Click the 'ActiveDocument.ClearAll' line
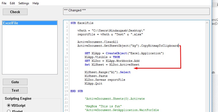 point(98,42)
